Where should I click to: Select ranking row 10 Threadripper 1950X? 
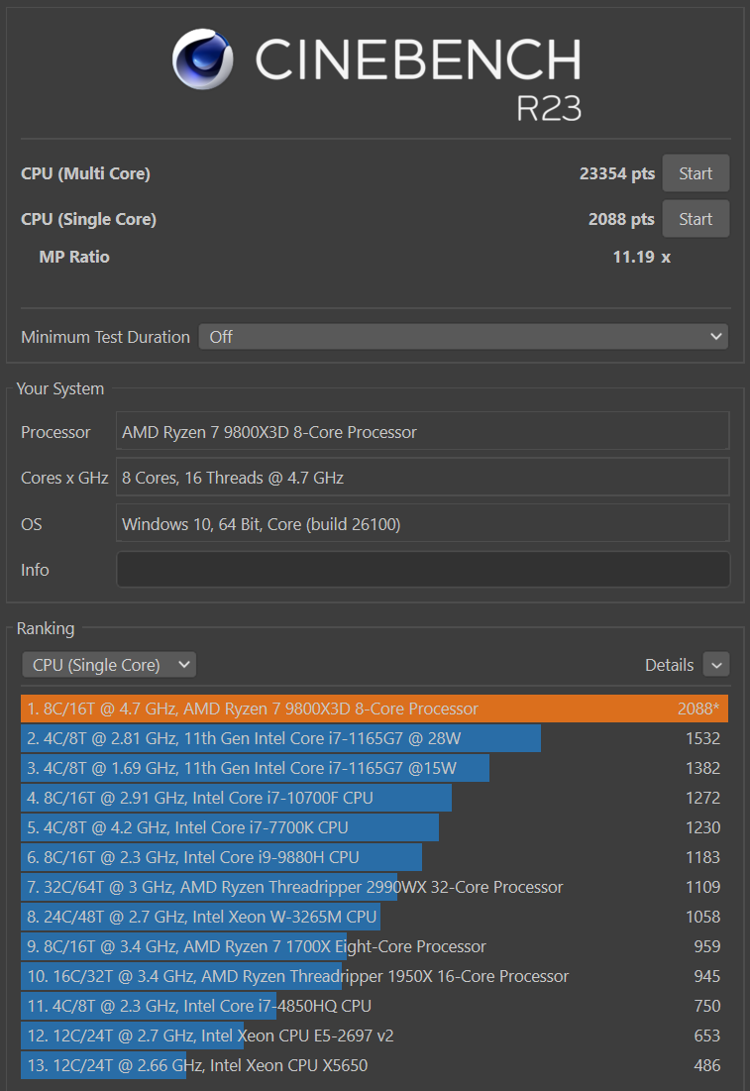[375, 976]
